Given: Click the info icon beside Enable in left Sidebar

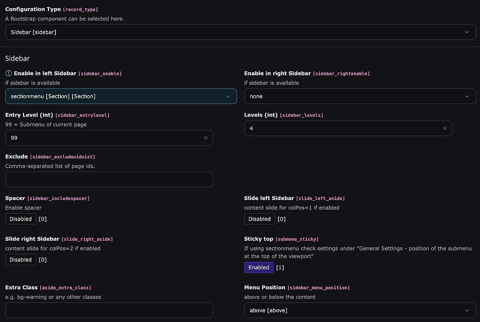Looking at the screenshot, I should click(x=8, y=73).
